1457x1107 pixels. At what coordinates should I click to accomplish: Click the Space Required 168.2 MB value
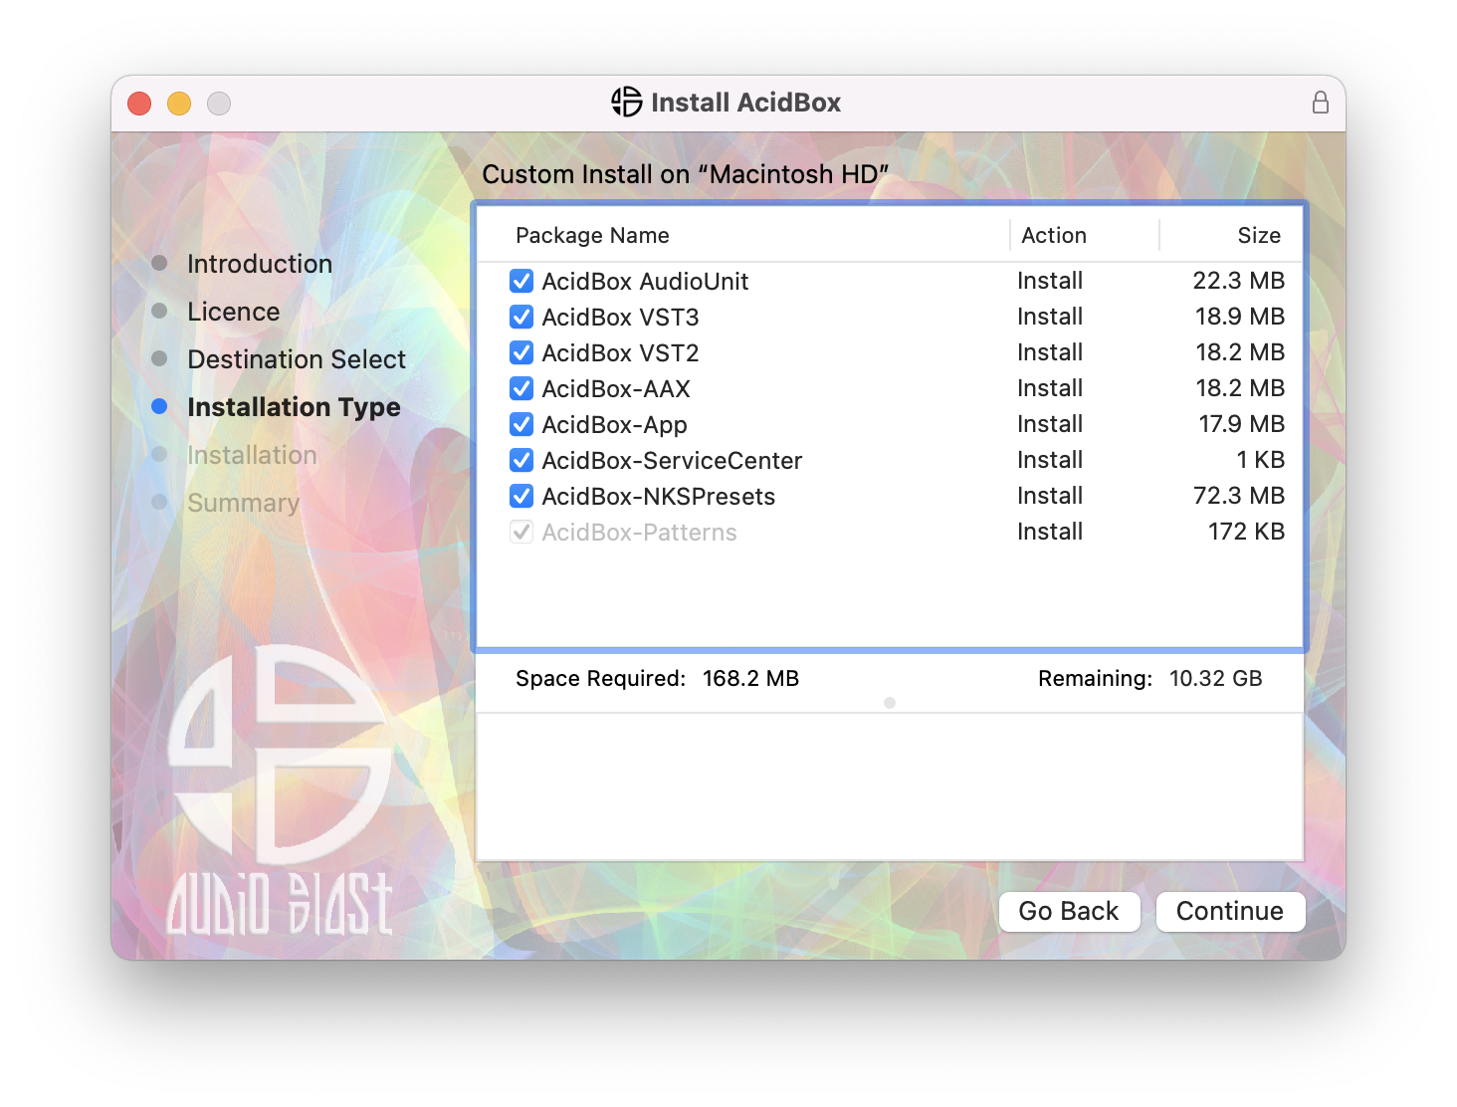pyautogui.click(x=750, y=678)
